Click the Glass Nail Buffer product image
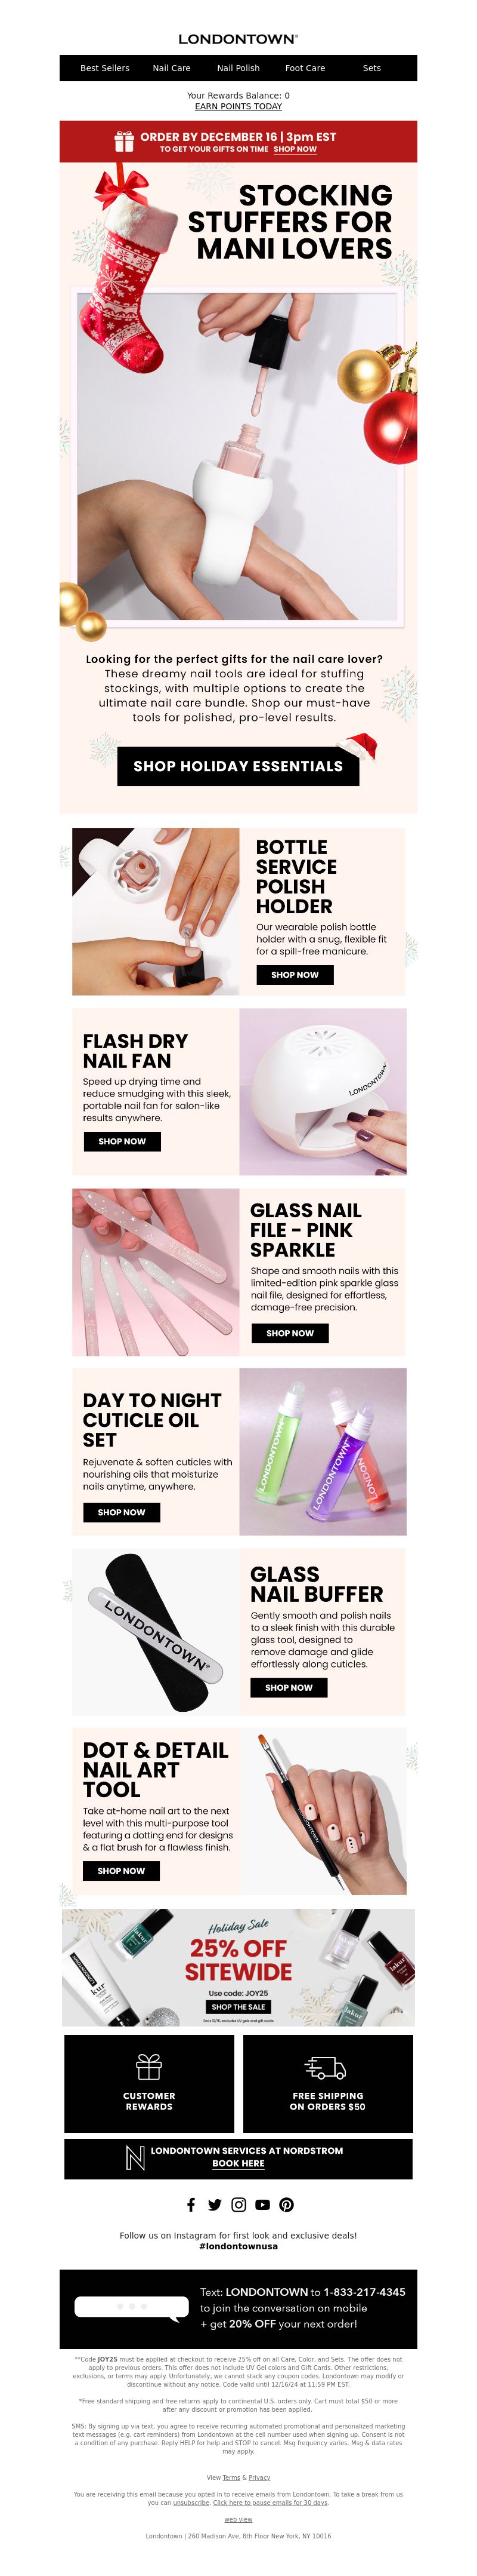 [156, 1632]
